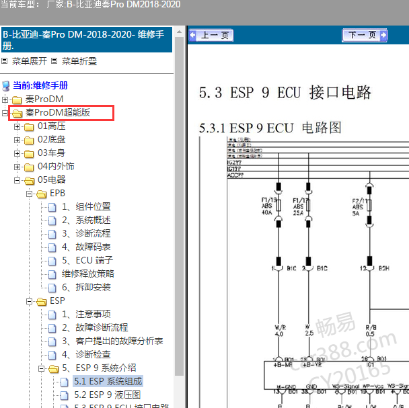Open 4、诊断检查 under ESP
This screenshot has width=409, height=408.
click(x=86, y=355)
